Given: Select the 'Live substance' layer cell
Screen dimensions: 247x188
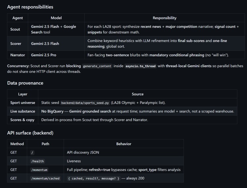Looking at the screenshot, I should (23, 111).
